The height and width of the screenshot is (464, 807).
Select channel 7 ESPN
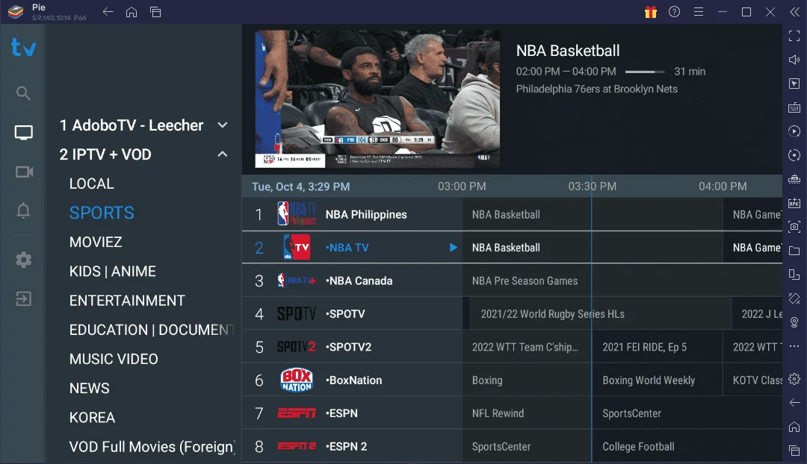coord(352,413)
